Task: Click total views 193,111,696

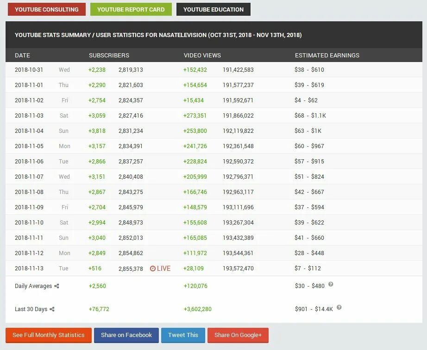Action: 238,207
